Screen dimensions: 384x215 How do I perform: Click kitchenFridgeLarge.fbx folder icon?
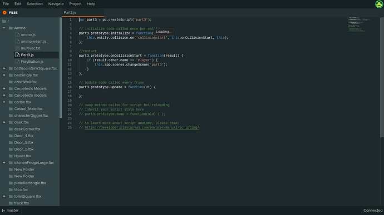tap(11, 162)
